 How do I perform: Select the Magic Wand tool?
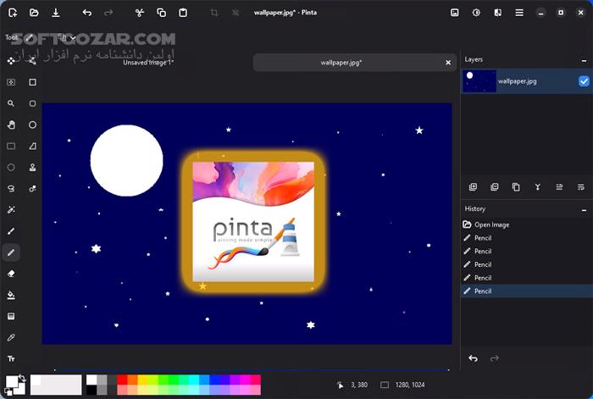pos(11,210)
